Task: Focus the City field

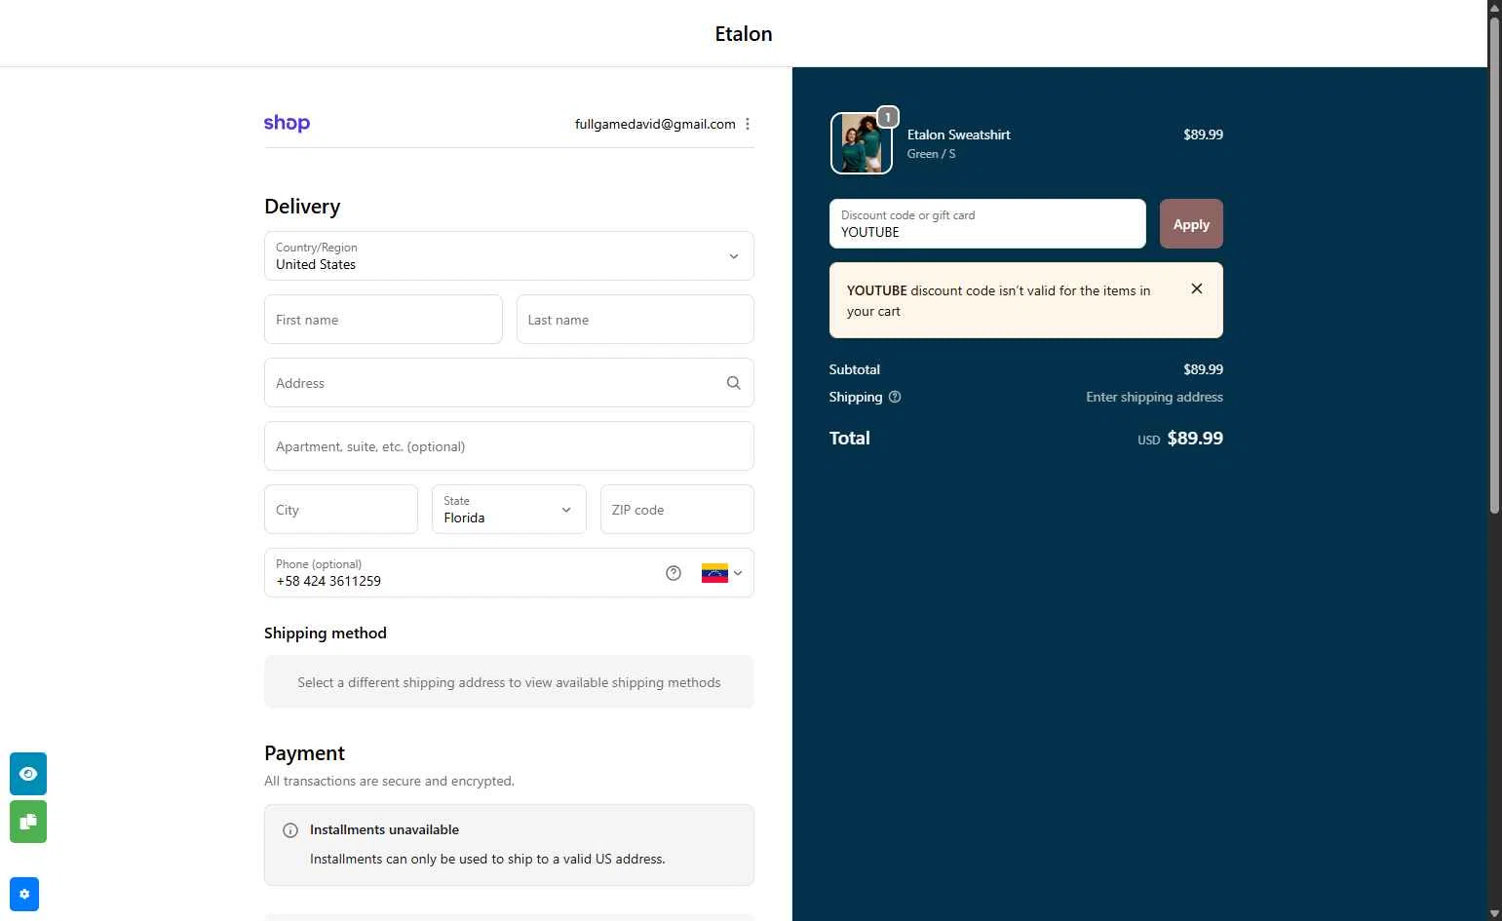Action: pyautogui.click(x=341, y=510)
